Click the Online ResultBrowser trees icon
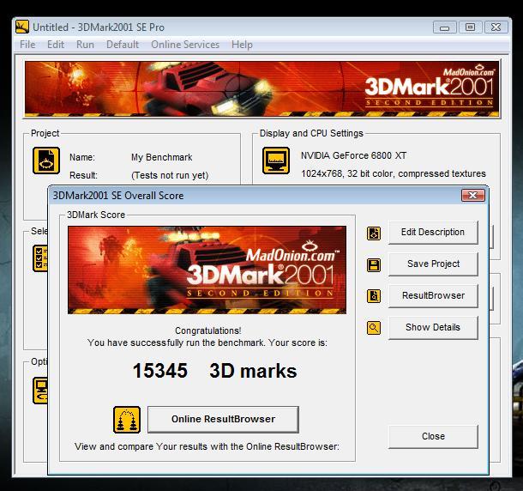523x491 pixels. (127, 420)
